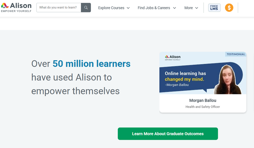Open the Free LMS badge
This screenshot has width=254, height=148.
[214, 8]
